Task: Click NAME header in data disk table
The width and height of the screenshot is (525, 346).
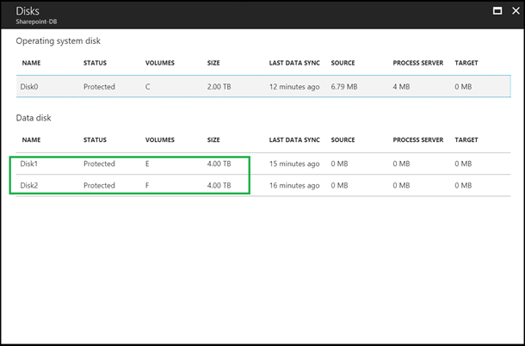Action: click(x=31, y=140)
